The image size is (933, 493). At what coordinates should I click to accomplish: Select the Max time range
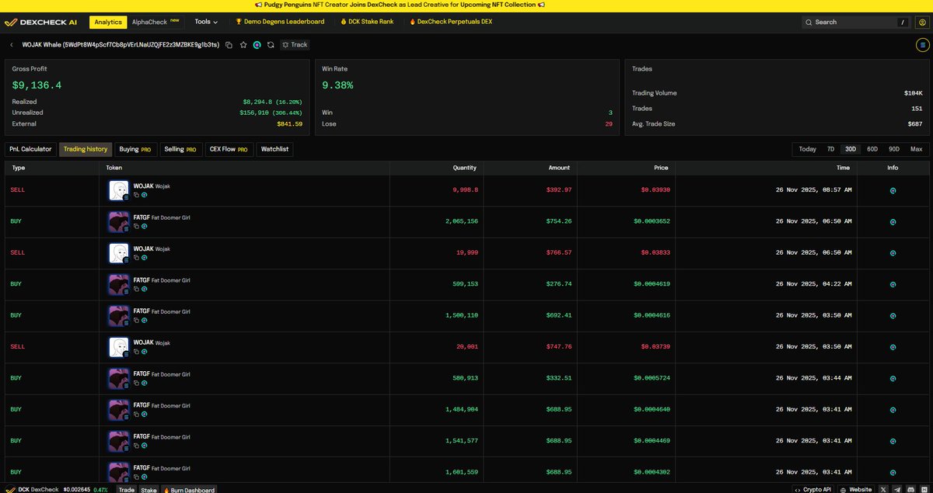(916, 149)
